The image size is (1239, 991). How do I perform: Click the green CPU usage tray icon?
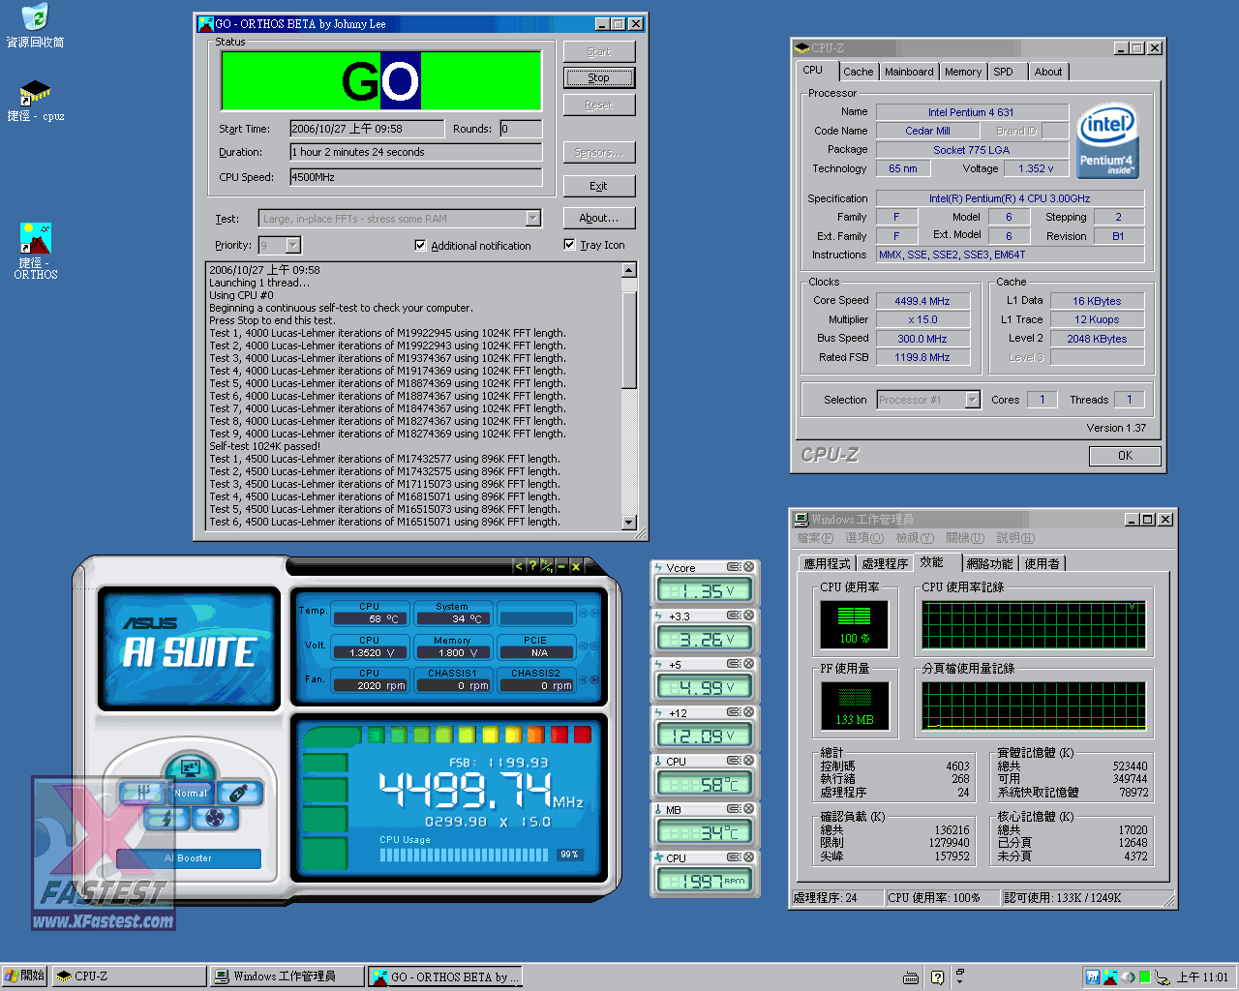[1144, 977]
